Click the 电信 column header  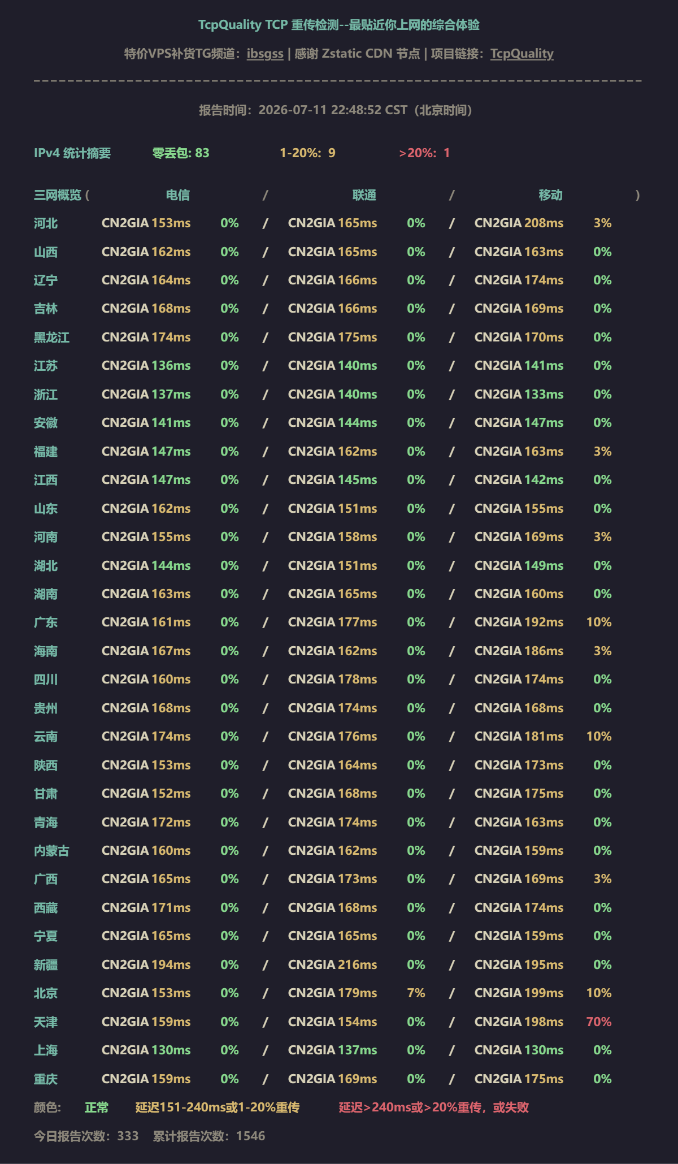(x=178, y=196)
